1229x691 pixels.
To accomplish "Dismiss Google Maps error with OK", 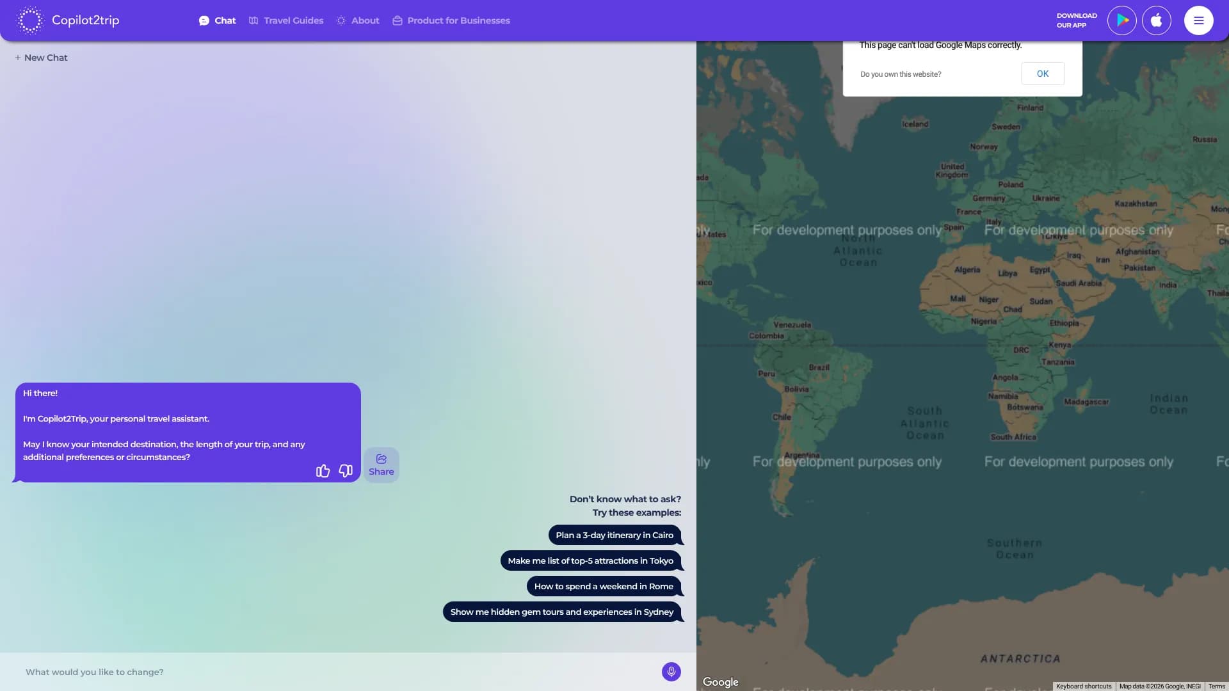I will tap(1042, 74).
